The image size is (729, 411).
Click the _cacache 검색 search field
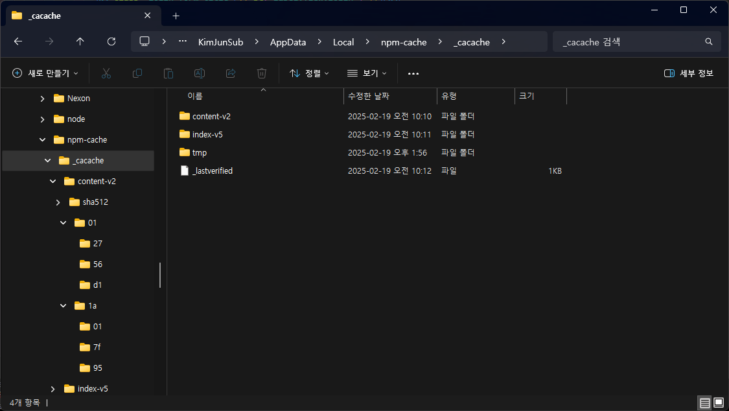629,41
